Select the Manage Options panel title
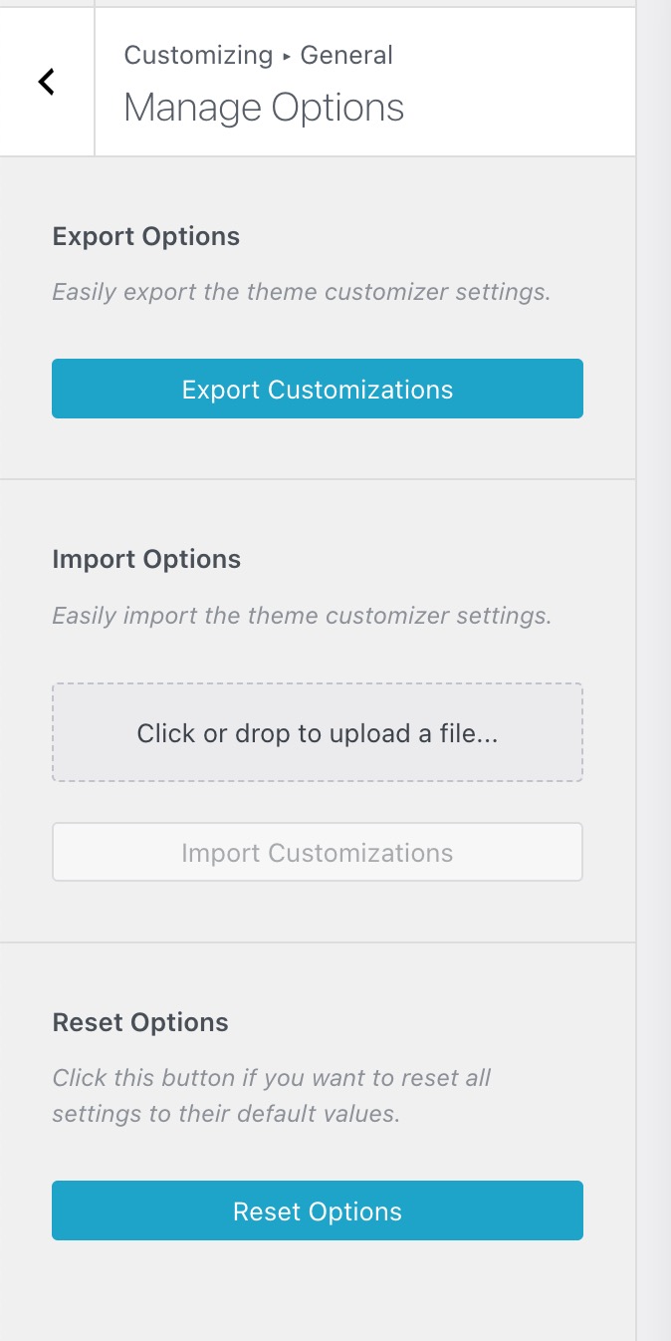Viewport: 671px width, 1341px height. click(264, 108)
